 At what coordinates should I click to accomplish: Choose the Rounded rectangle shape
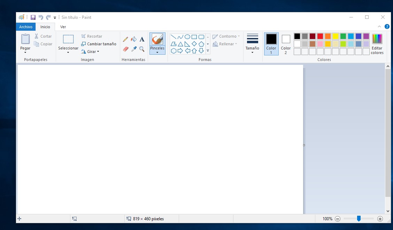201,37
